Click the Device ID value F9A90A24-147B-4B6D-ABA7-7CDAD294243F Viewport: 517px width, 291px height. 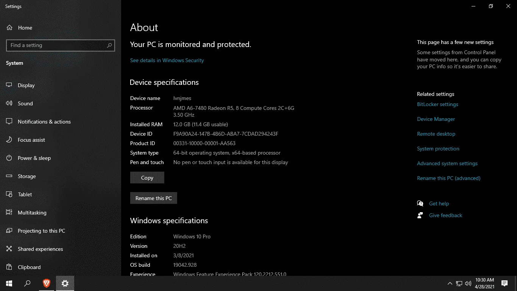coord(226,134)
